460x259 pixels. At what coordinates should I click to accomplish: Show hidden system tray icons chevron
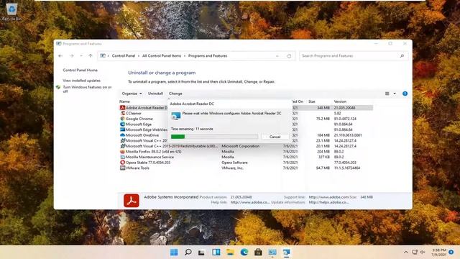pyautogui.click(x=405, y=253)
